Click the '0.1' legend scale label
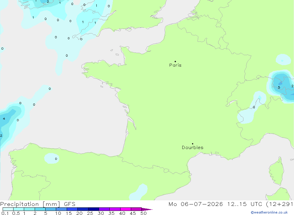This screenshot has height=215, width=294. (5, 213)
